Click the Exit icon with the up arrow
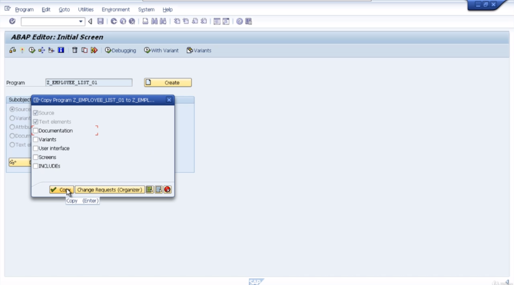The image size is (514, 285). (x=123, y=21)
